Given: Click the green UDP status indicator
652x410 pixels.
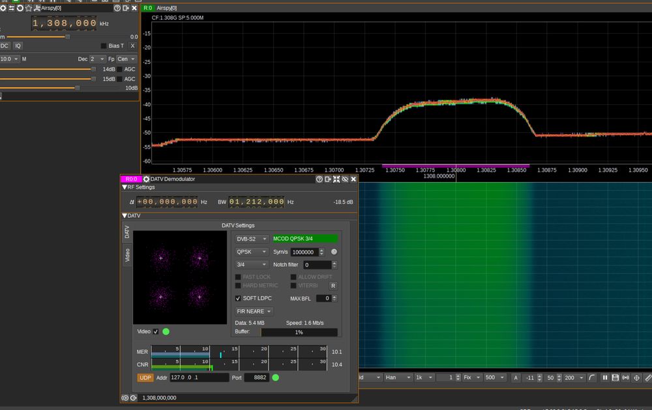Looking at the screenshot, I should [x=275, y=377].
